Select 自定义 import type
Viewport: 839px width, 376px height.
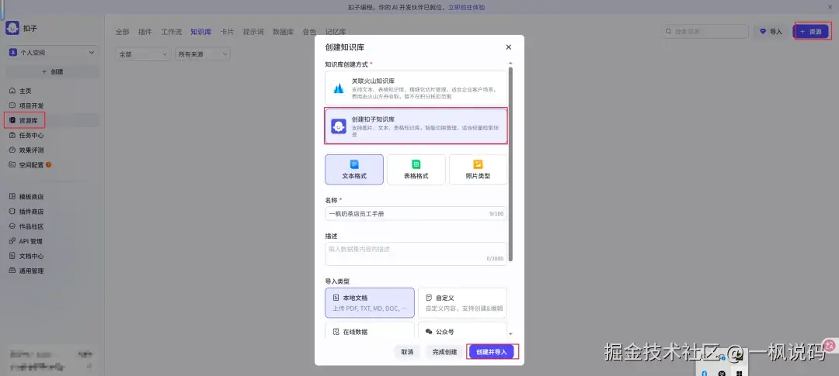pos(462,303)
